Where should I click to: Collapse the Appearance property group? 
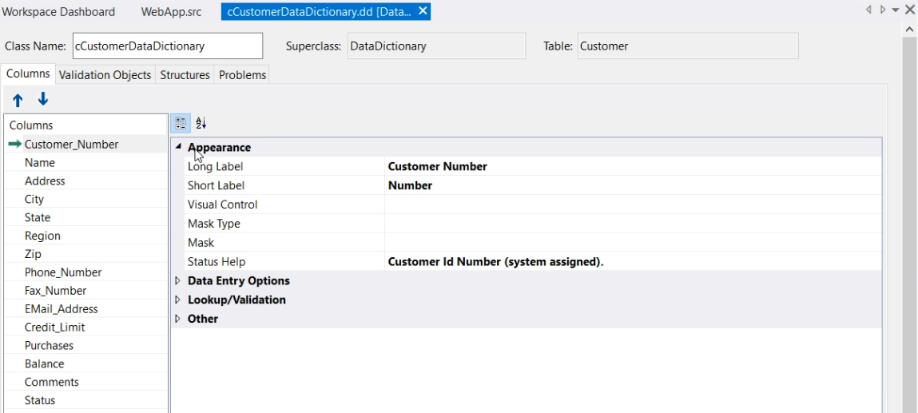pos(178,148)
